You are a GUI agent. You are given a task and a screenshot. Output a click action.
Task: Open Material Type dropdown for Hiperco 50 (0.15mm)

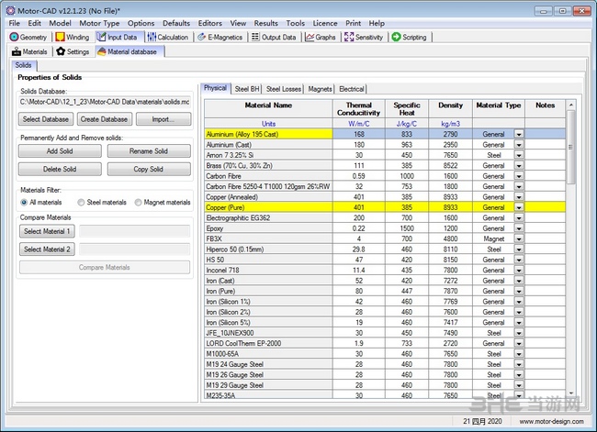click(x=519, y=249)
